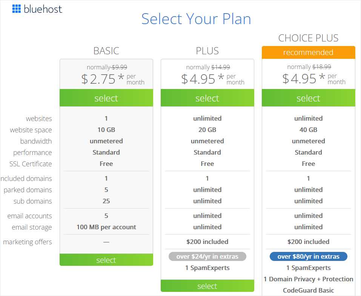Click the asterisk next to $2.75 price
Screen dimensions: 361x296
(x=120, y=77)
